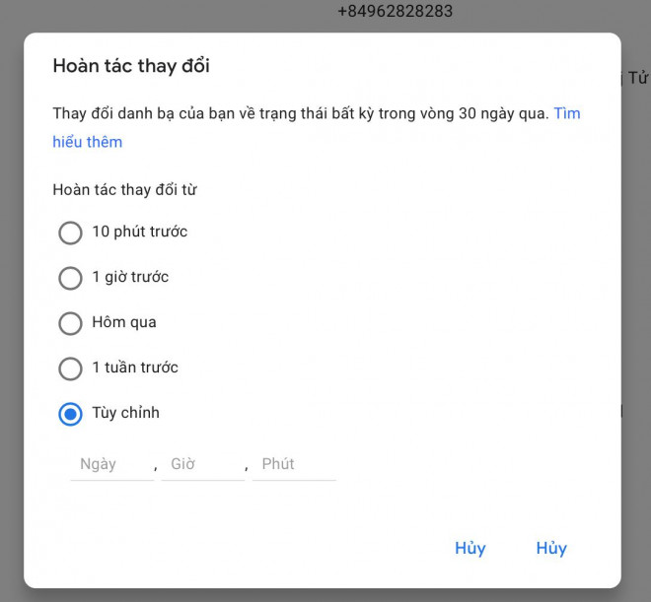Click the "Hoàn tác thay đổi từ" section label
This screenshot has width=651, height=602.
[x=124, y=189]
